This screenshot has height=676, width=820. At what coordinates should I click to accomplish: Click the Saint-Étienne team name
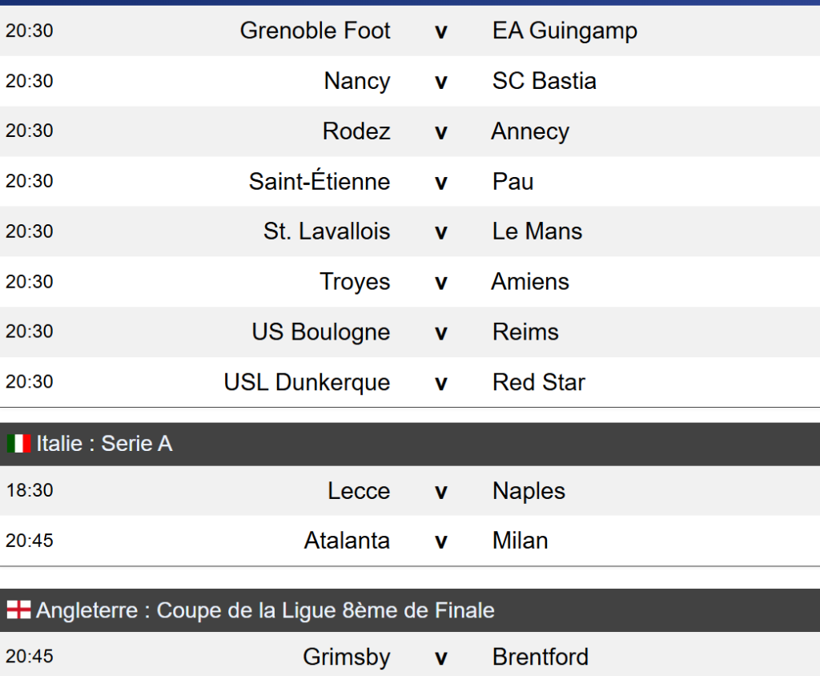[319, 182]
